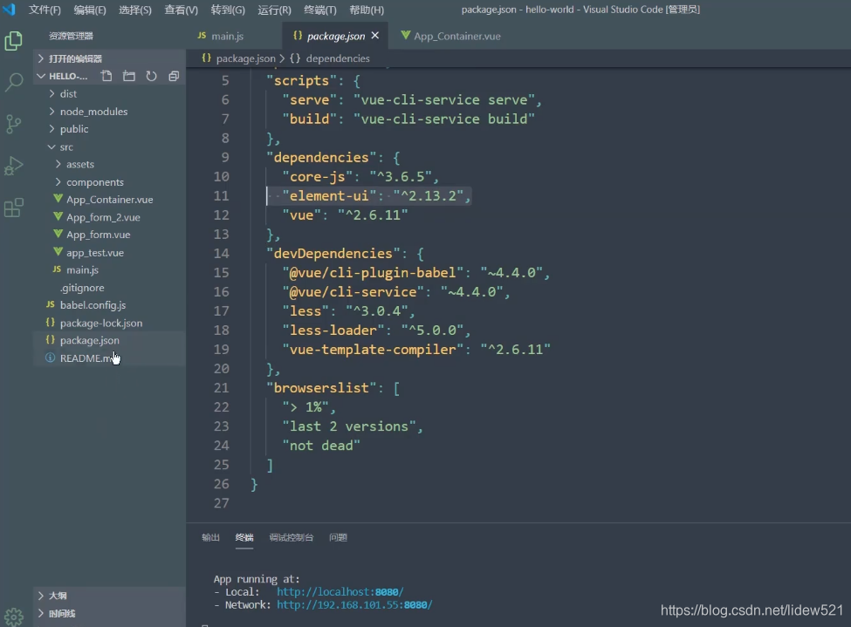This screenshot has height=627, width=851.
Task: Open the 转到(G) menu
Action: click(x=228, y=10)
